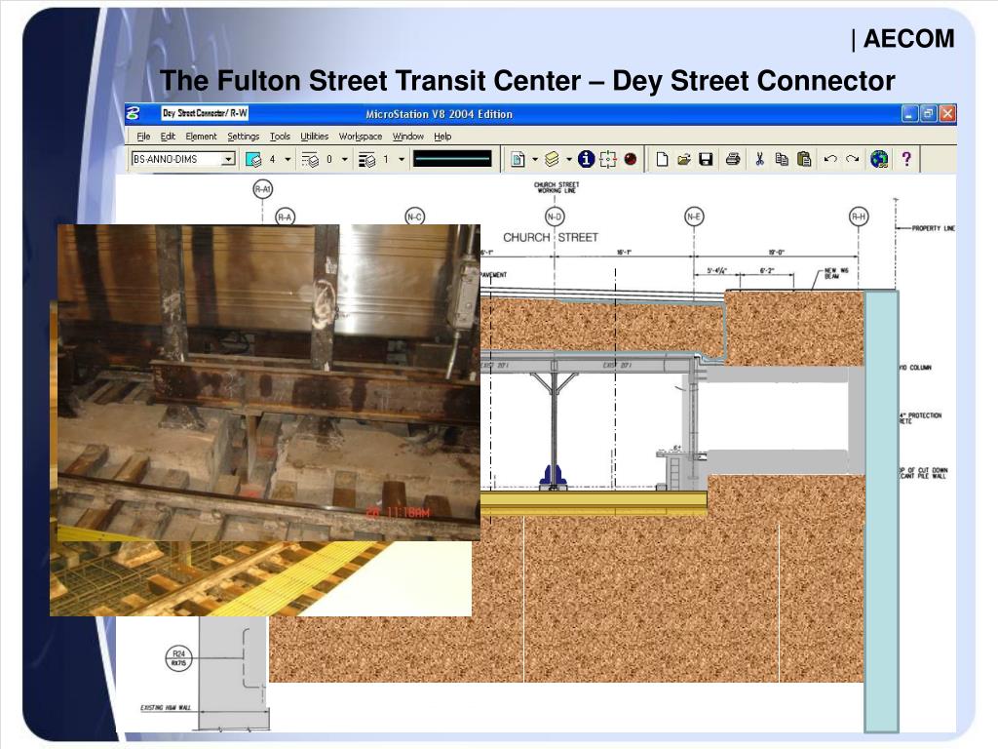Screen dimensions: 998x749
Task: Click the Help question mark icon
Action: 906,159
